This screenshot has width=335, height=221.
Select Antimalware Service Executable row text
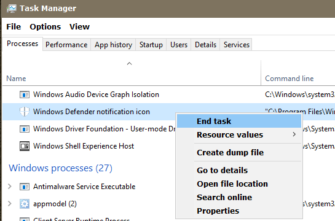click(x=84, y=187)
